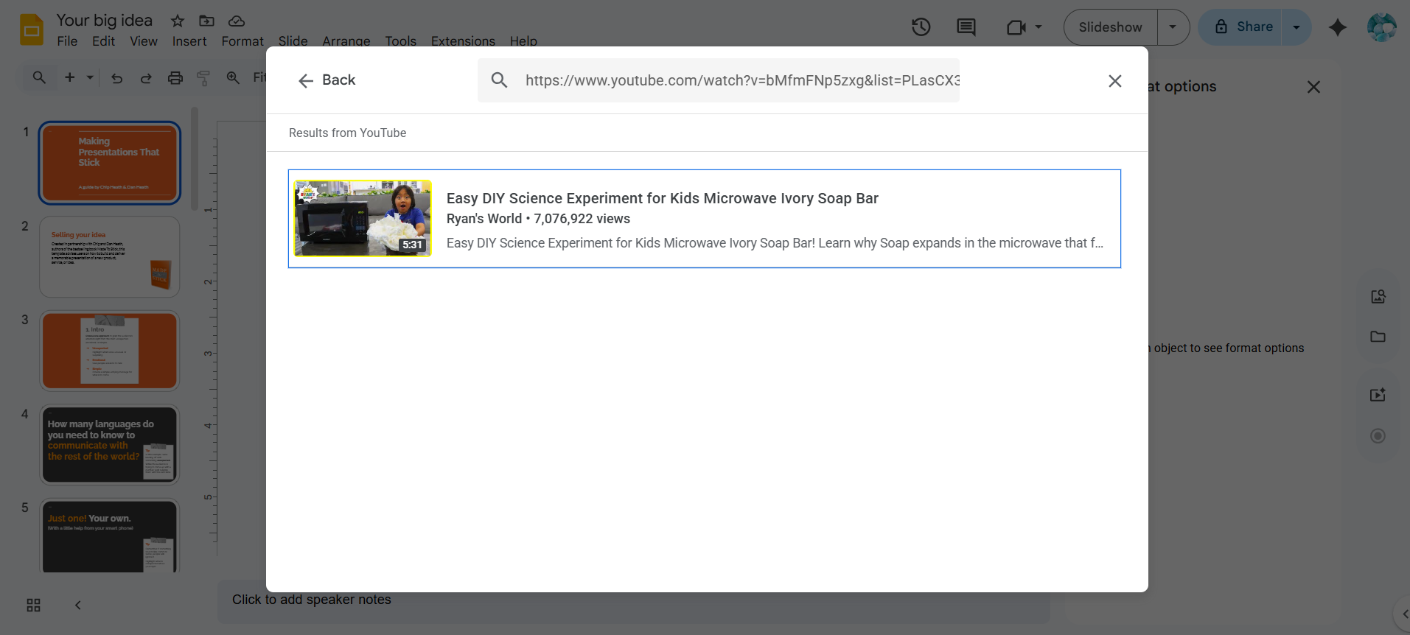The width and height of the screenshot is (1410, 635).
Task: Expand Slideshow options dropdown arrow
Action: [x=1173, y=27]
